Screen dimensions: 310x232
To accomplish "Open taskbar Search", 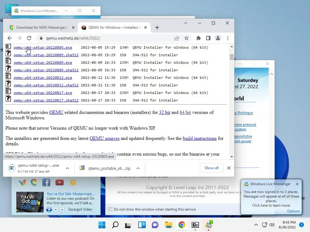I will click(x=115, y=225).
